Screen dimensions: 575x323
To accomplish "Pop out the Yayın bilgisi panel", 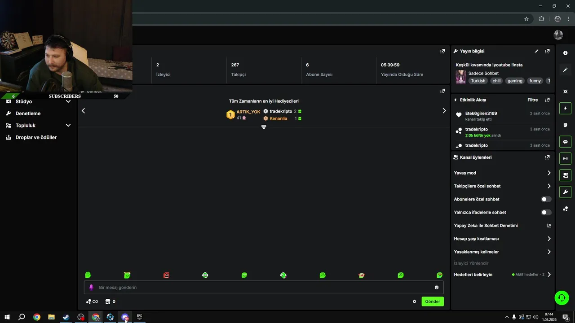I will point(547,51).
